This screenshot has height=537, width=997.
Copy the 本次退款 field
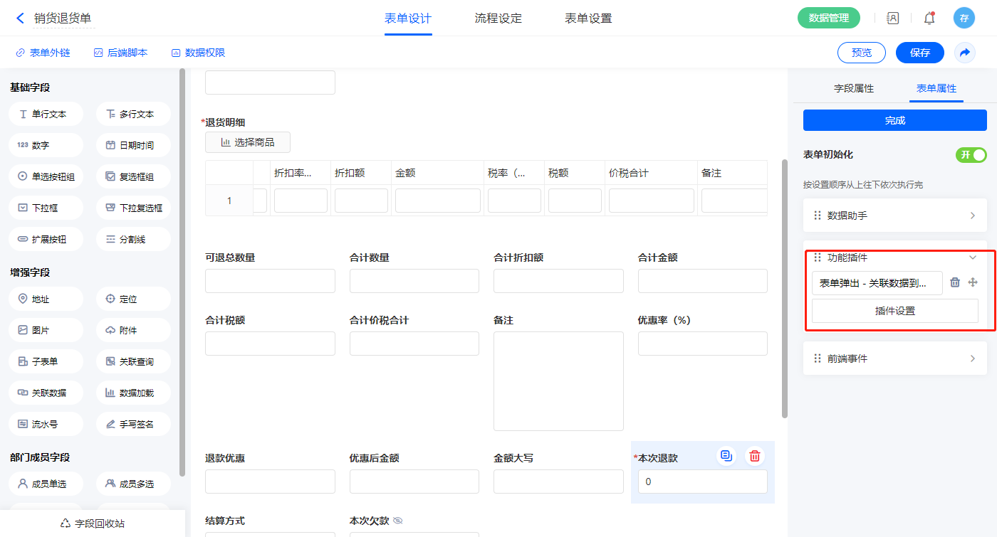point(726,456)
